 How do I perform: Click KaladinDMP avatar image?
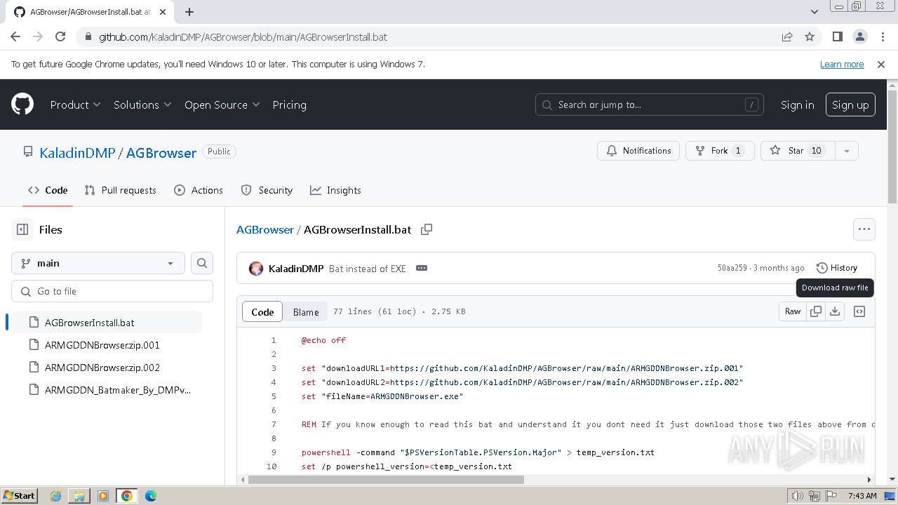(256, 269)
